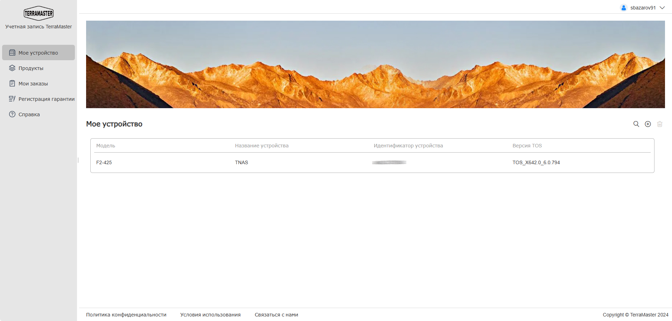Click the Справка question mark icon

pos(12,114)
